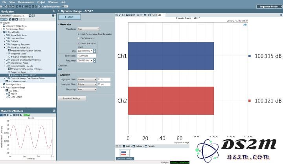Click the graph toolbar icon just left of Unit

click(149, 15)
